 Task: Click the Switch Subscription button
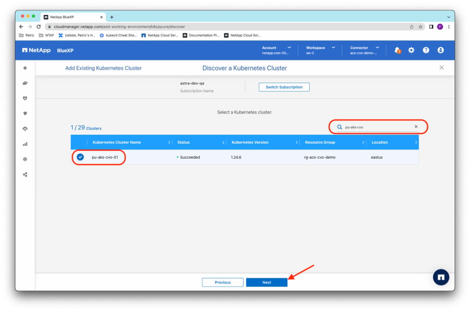click(x=284, y=87)
